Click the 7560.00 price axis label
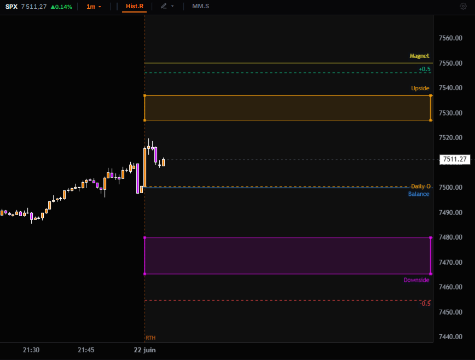The width and height of the screenshot is (475, 360). click(x=450, y=38)
